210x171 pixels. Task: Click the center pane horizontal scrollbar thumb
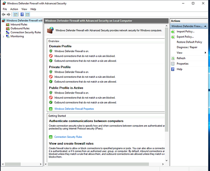click(x=98, y=164)
